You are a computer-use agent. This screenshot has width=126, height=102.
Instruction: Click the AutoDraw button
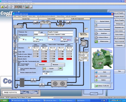click(102, 33)
